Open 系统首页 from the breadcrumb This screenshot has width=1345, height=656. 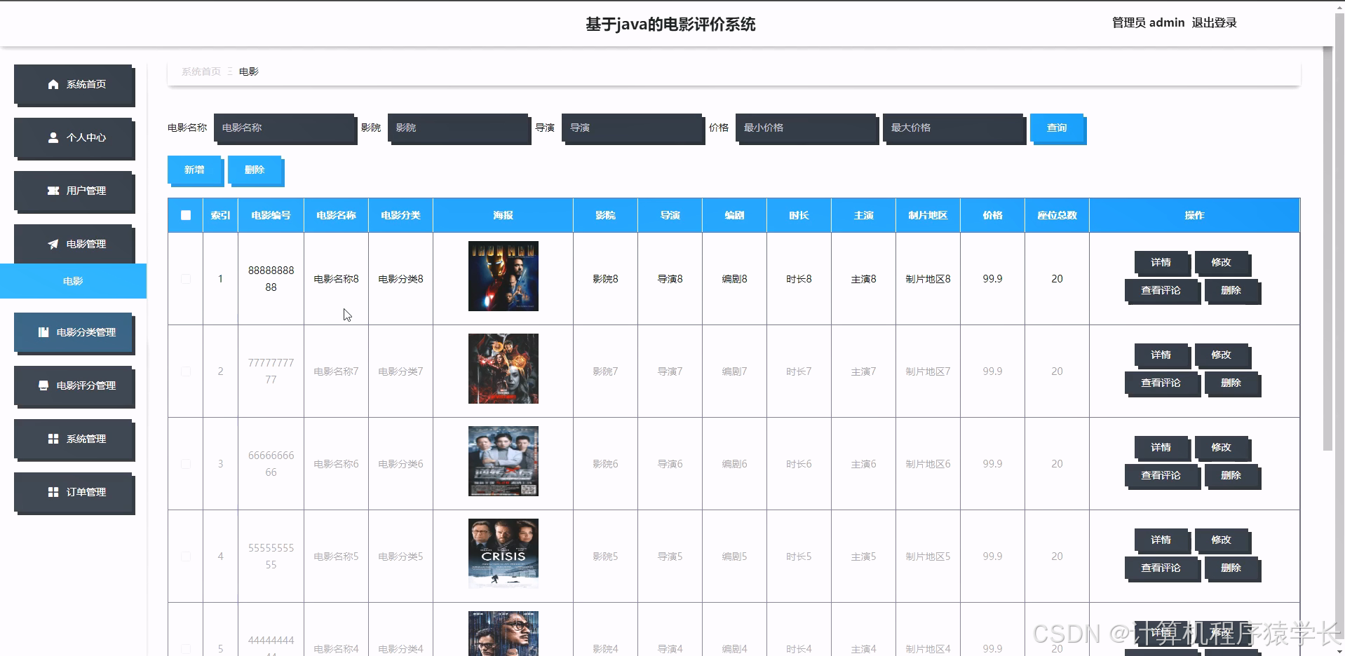click(x=201, y=71)
